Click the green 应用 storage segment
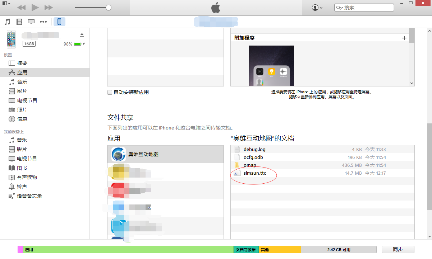 128,250
